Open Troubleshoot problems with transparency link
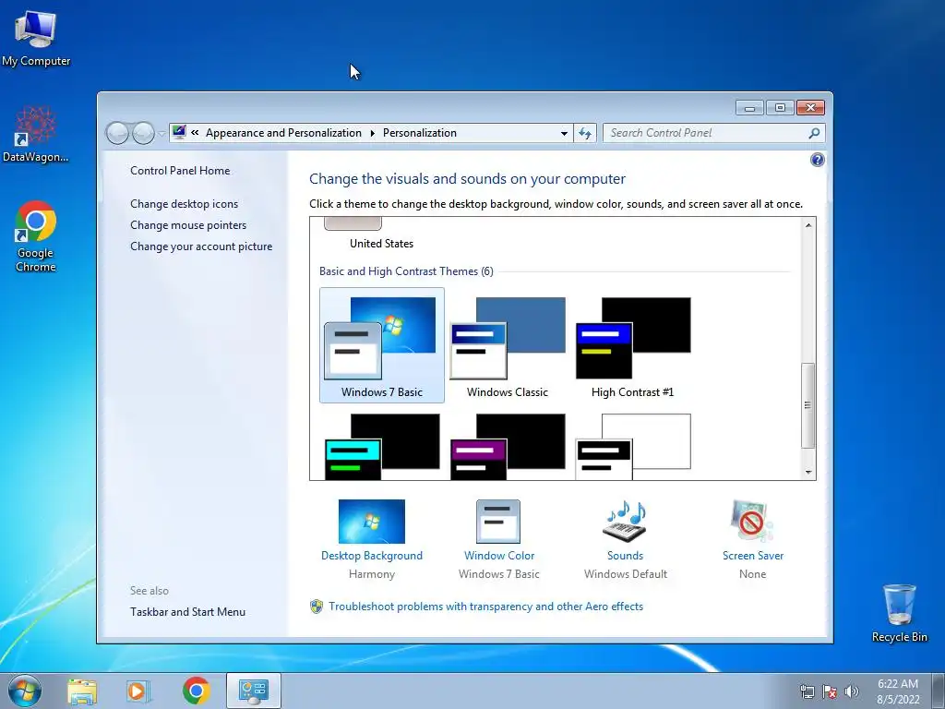This screenshot has width=945, height=709. pos(485,607)
